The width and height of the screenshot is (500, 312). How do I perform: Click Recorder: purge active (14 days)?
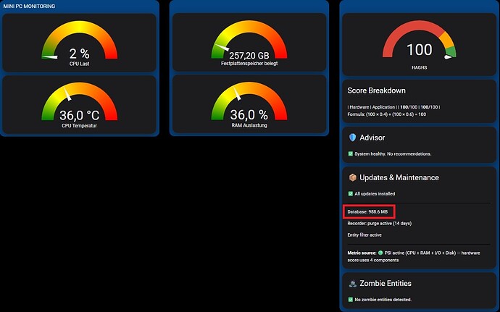(380, 224)
